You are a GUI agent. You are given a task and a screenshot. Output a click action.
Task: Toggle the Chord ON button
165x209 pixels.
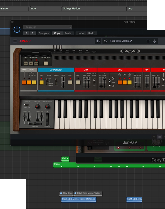click(x=29, y=82)
